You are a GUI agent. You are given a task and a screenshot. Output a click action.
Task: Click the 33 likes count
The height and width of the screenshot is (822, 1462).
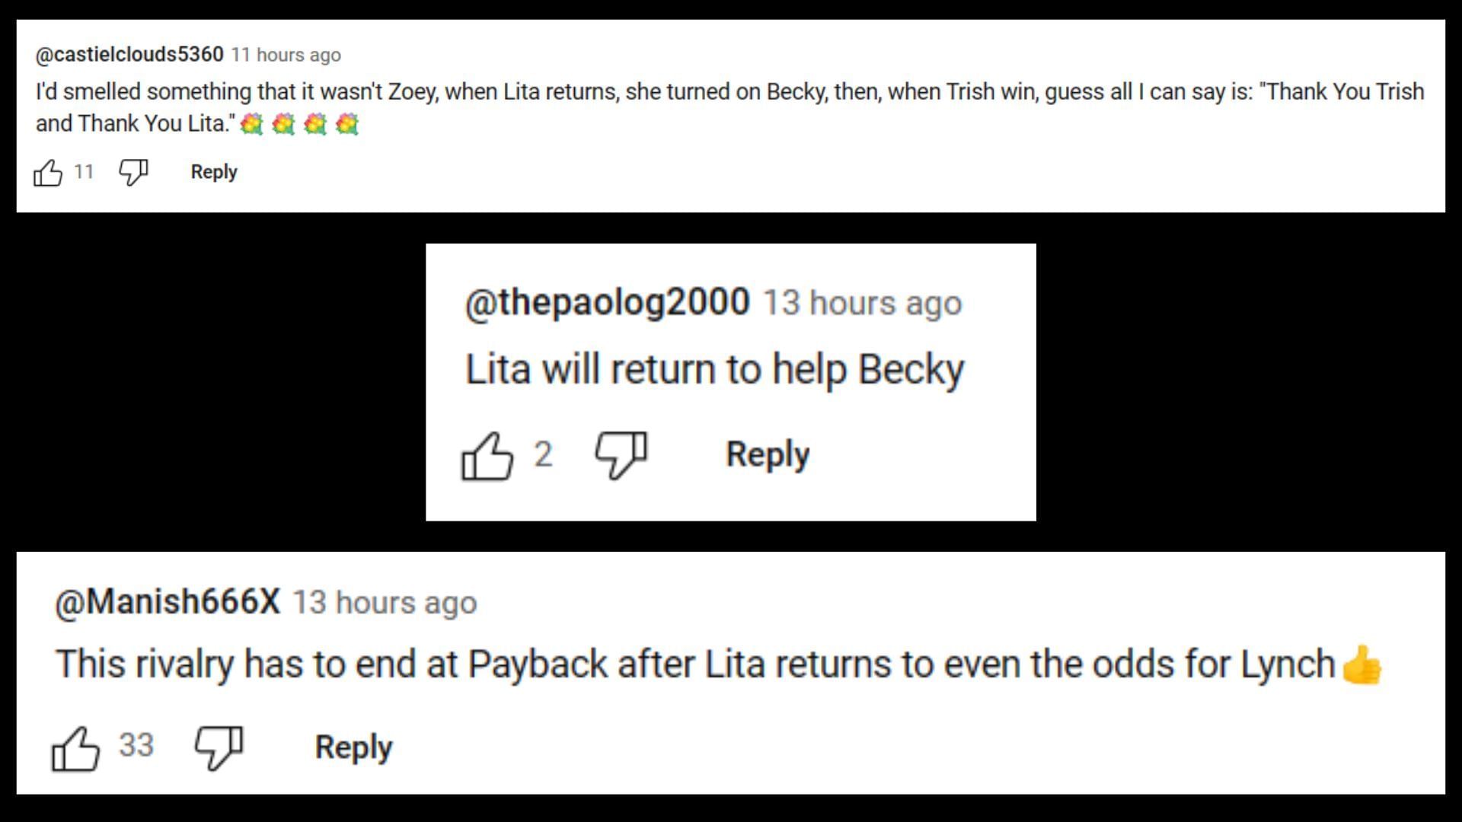pos(136,745)
